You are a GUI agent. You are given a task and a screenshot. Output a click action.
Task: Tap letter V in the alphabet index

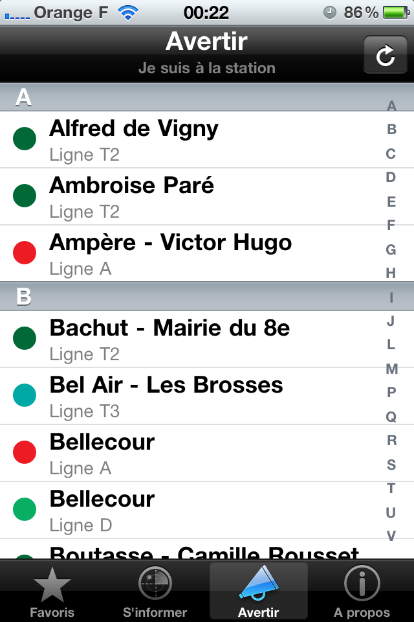tap(391, 536)
